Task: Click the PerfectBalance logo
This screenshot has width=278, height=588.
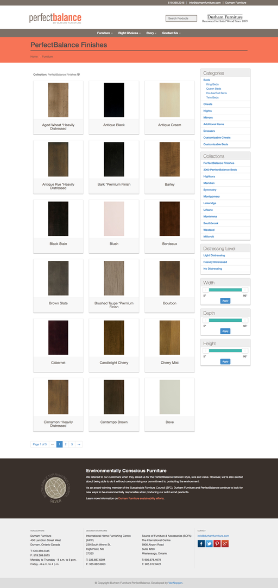Action: [55, 18]
